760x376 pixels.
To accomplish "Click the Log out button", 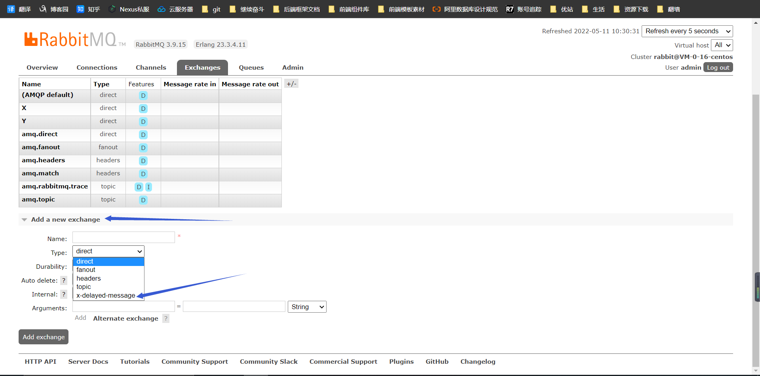I will point(718,68).
